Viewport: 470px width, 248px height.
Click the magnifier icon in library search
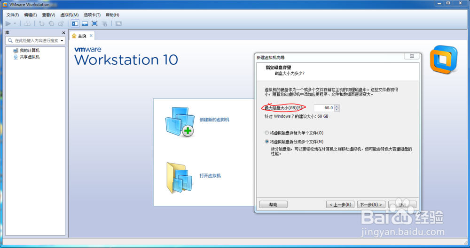tap(10, 41)
